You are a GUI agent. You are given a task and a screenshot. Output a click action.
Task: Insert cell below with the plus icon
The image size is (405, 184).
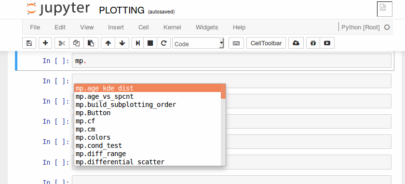click(x=45, y=43)
